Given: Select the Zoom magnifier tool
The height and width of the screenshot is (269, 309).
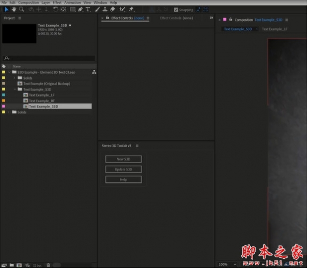Looking at the screenshot, I should click(22, 9).
